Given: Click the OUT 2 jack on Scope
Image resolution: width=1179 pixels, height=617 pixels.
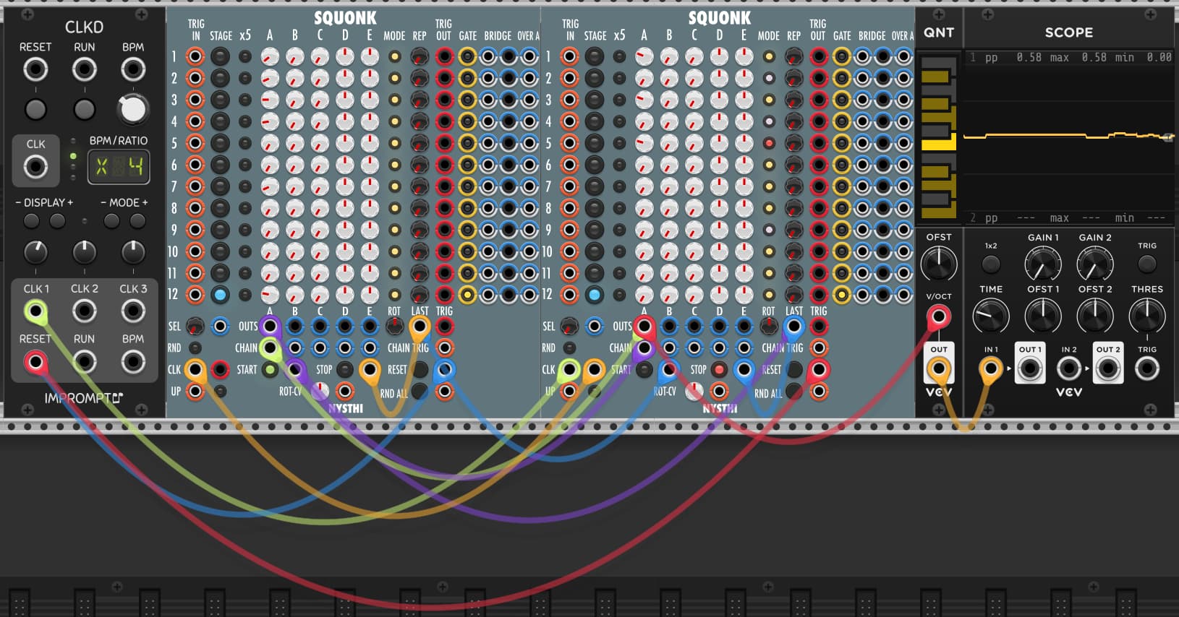Looking at the screenshot, I should pyautogui.click(x=1107, y=369).
